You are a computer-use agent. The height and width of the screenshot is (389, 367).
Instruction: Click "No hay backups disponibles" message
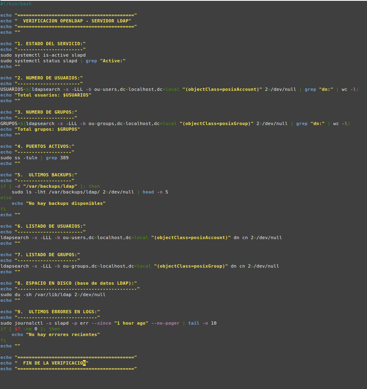click(65, 203)
